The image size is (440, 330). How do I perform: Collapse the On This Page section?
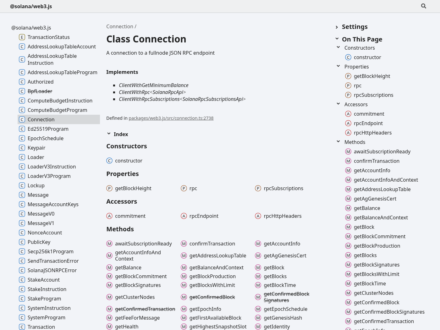[359, 39]
